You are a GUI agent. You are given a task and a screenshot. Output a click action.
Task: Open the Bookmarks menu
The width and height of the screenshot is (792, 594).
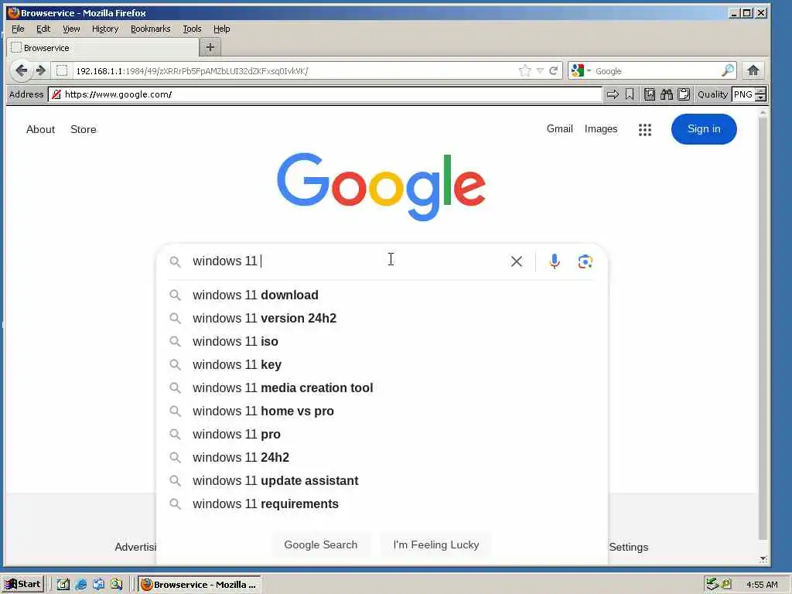click(x=151, y=29)
